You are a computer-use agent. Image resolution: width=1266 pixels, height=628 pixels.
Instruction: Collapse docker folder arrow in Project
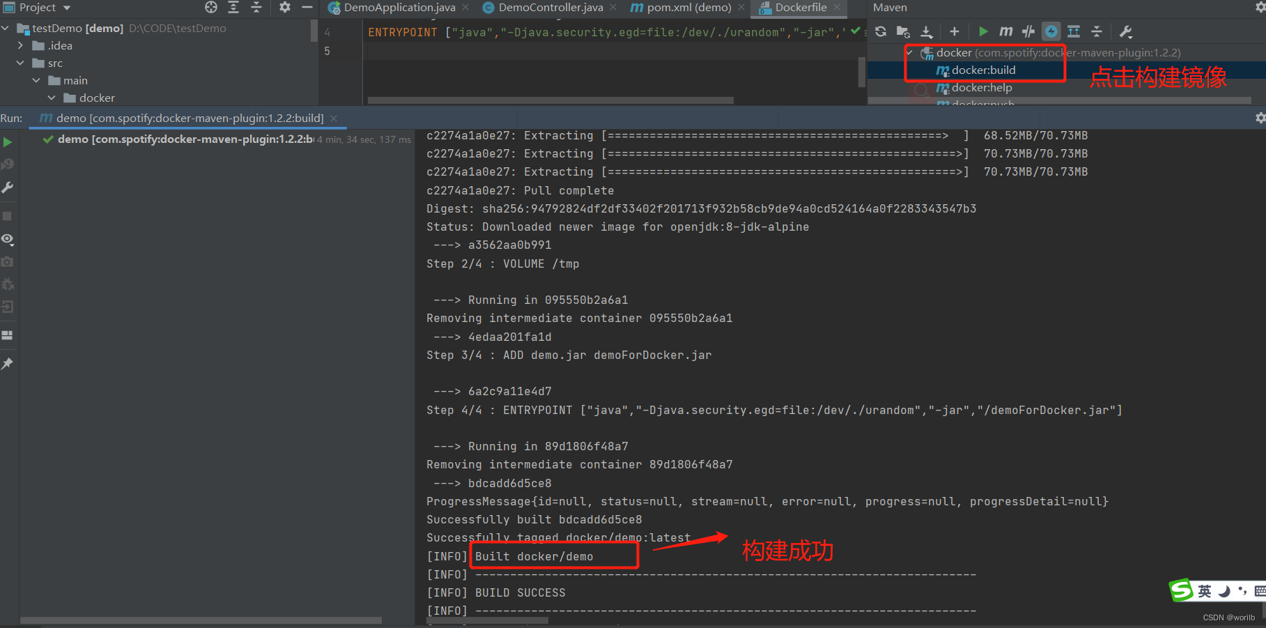pos(52,98)
